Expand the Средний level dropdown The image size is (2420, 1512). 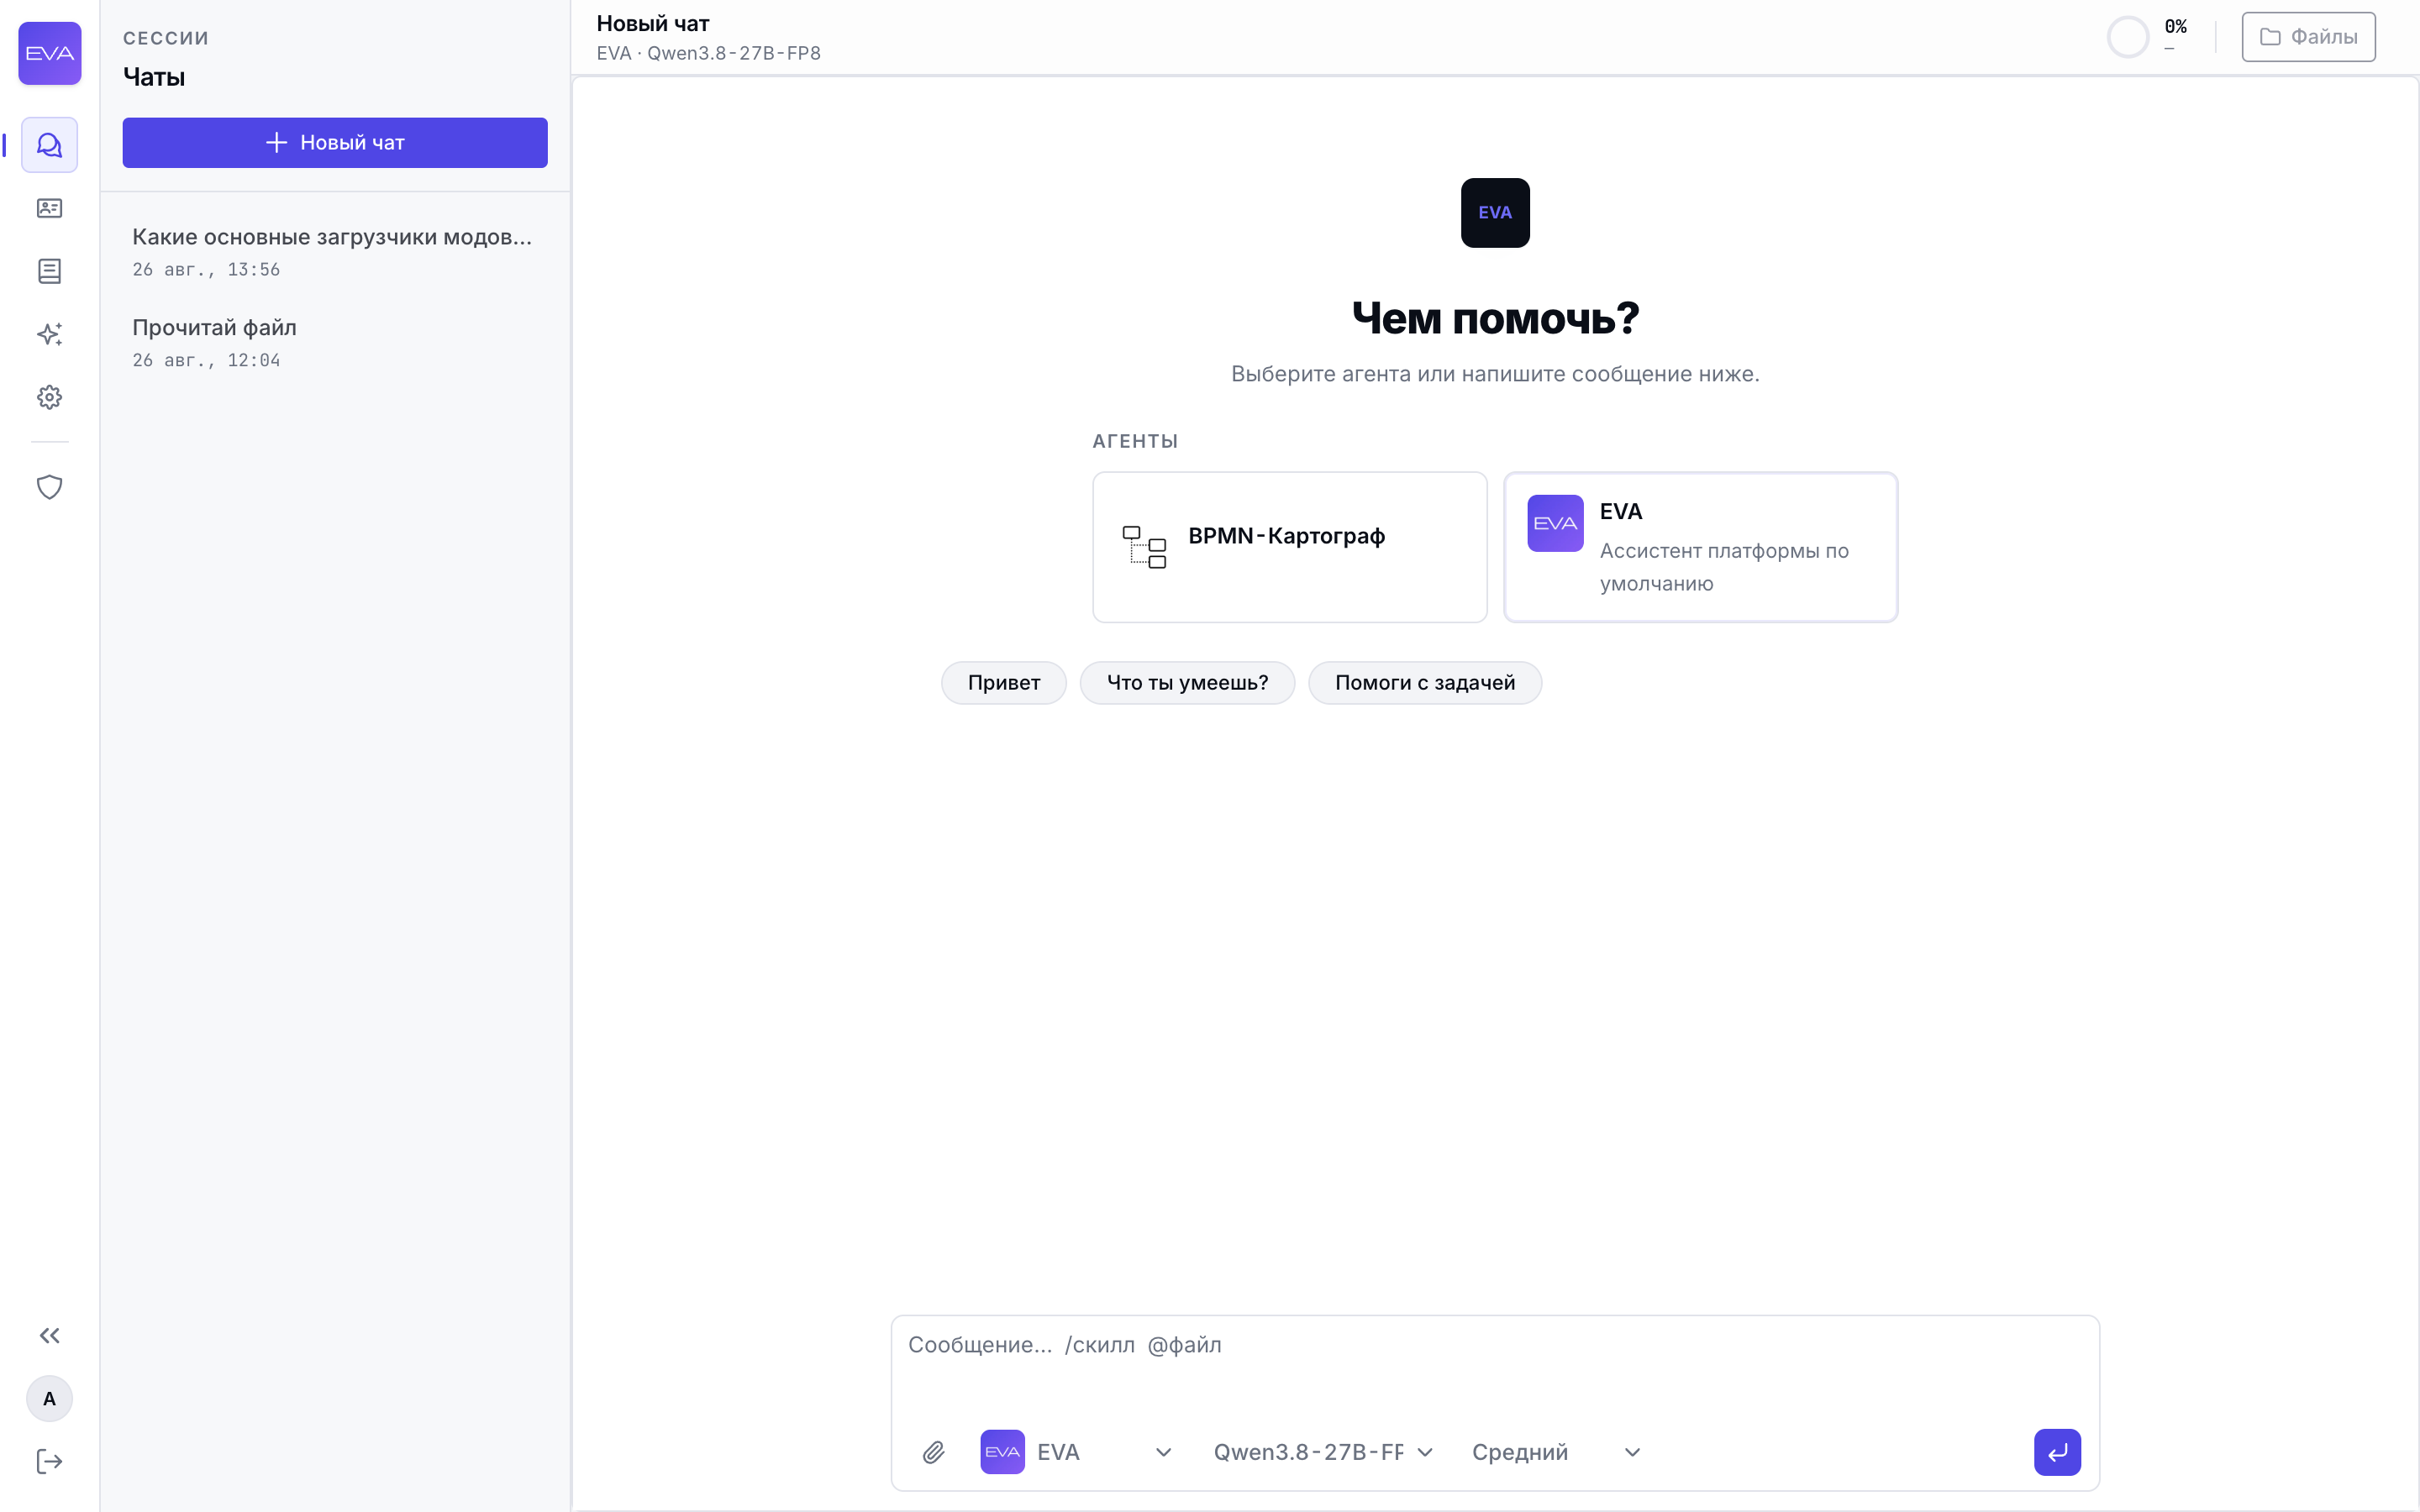click(1555, 1452)
